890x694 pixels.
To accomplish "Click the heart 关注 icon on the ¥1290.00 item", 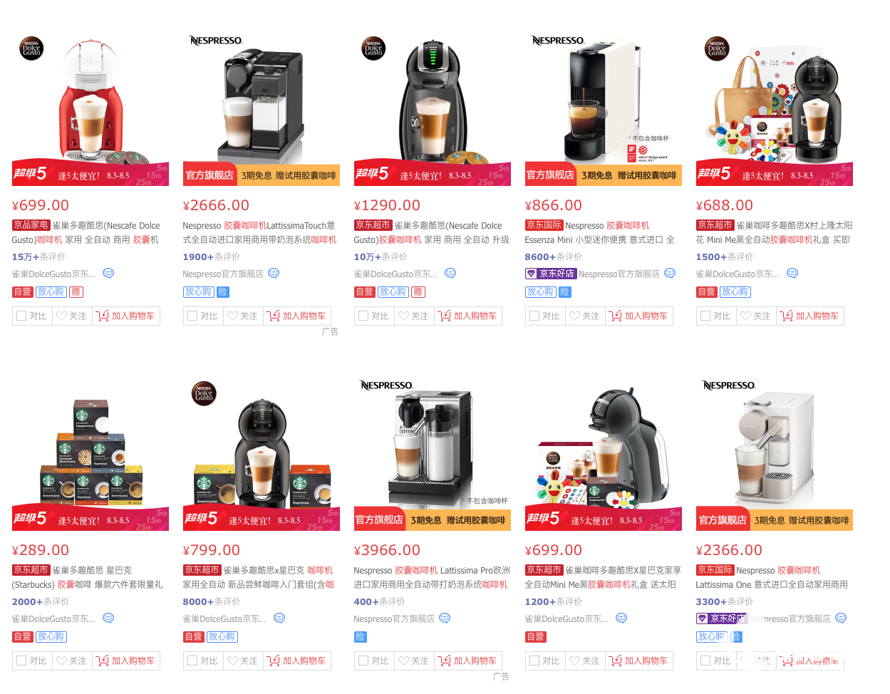I will (403, 316).
